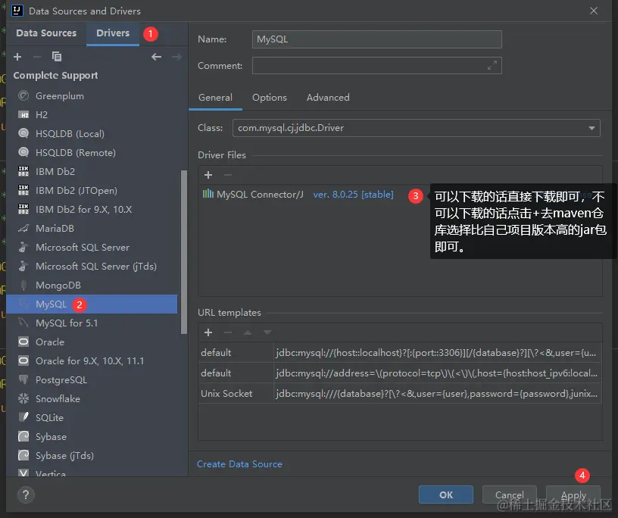Add driver file with plus icon
This screenshot has height=518, width=618.
pyautogui.click(x=208, y=175)
